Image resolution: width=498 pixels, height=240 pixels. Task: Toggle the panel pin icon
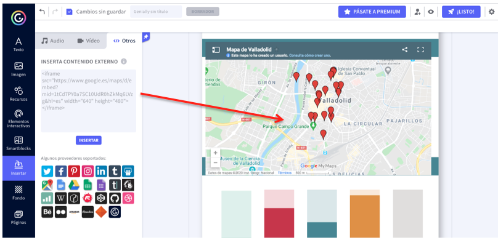(146, 37)
